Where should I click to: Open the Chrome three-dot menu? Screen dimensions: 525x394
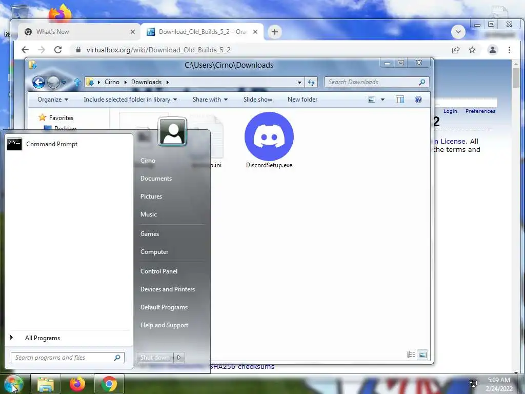click(x=509, y=50)
